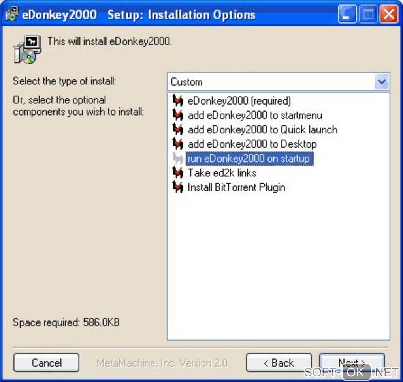Viewport: 403px width, 382px height.
Task: Uncheck donkey icon for add to startmenu
Action: pyautogui.click(x=178, y=115)
